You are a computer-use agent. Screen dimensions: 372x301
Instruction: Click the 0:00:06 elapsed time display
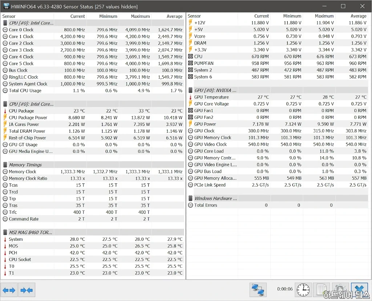click(x=285, y=289)
